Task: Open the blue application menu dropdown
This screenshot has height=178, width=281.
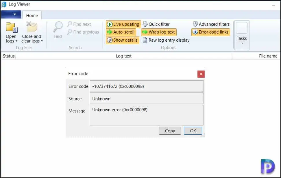Action: pos(11,14)
